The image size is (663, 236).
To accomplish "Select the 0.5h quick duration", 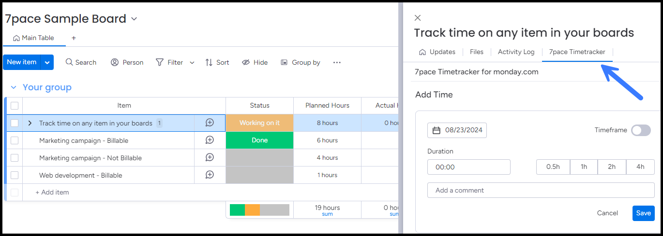I will click(x=553, y=167).
